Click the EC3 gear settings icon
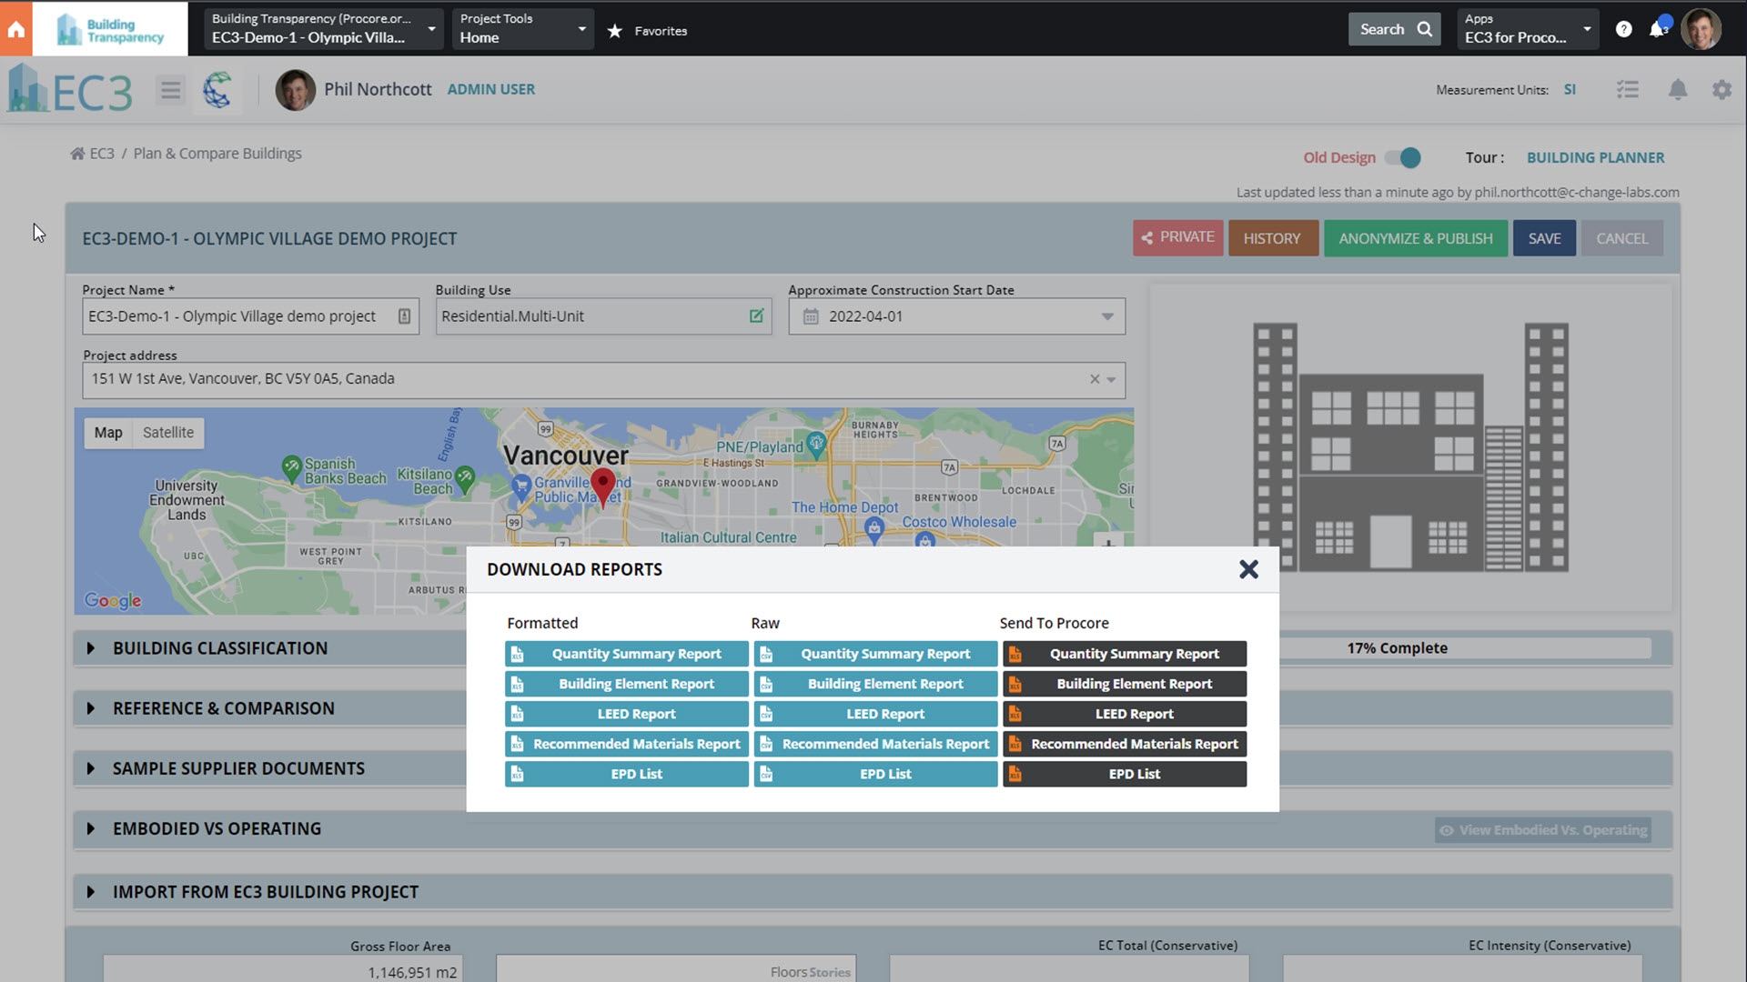The image size is (1747, 982). pos(1722,90)
